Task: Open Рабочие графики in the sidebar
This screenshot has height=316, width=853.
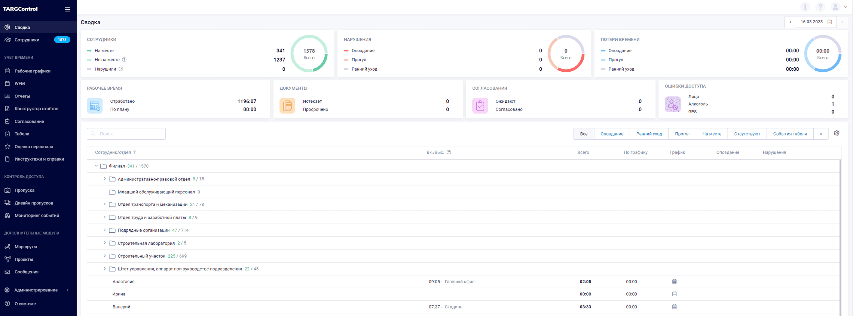Action: pyautogui.click(x=33, y=71)
